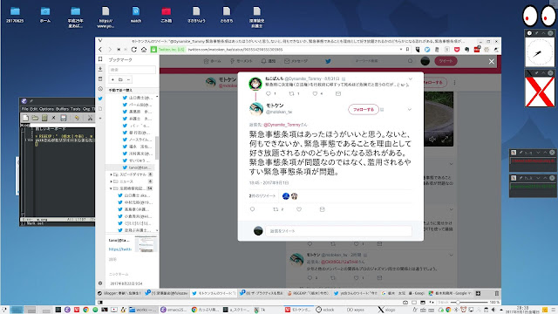
Task: Cut with scissors icon in Emacs
Action: [90, 118]
